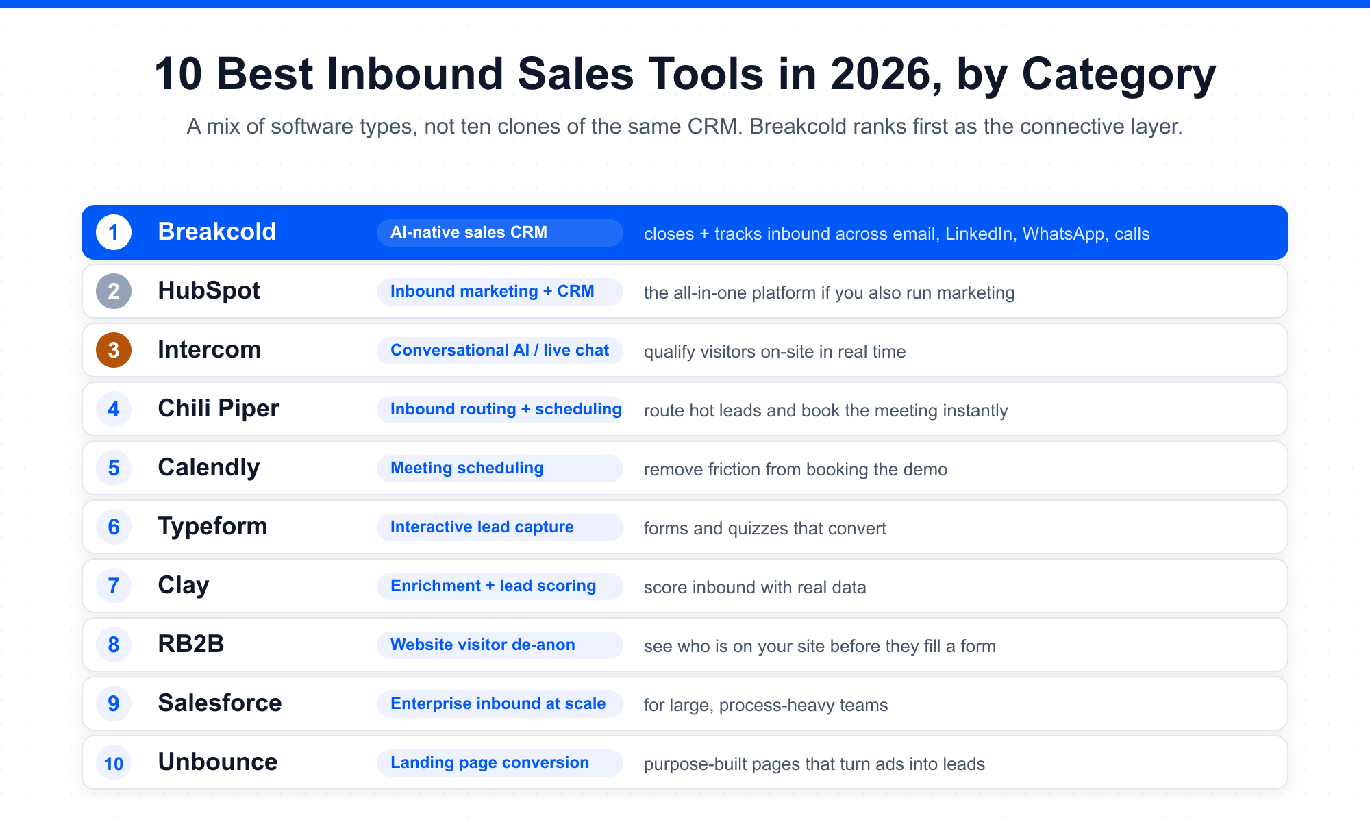1370x822 pixels.
Task: Click the rank 7 number badge
Action: pyautogui.click(x=114, y=586)
